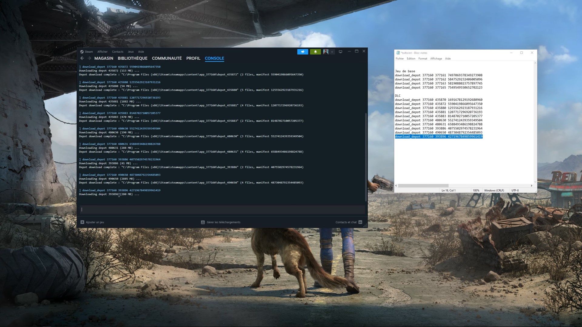Click the profile avatar picture

point(326,52)
